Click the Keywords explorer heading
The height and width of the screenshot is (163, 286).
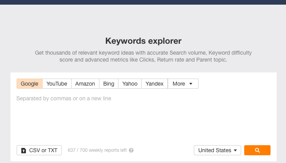[143, 41]
